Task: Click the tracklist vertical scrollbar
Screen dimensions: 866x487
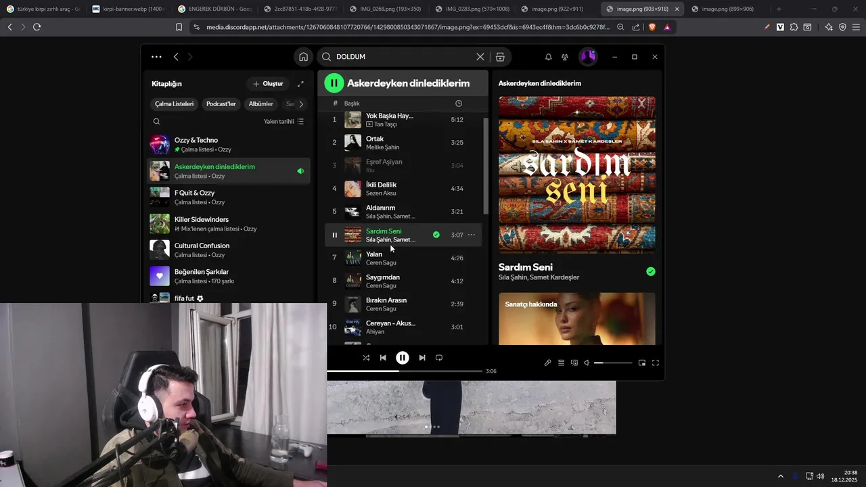Action: tap(485, 166)
